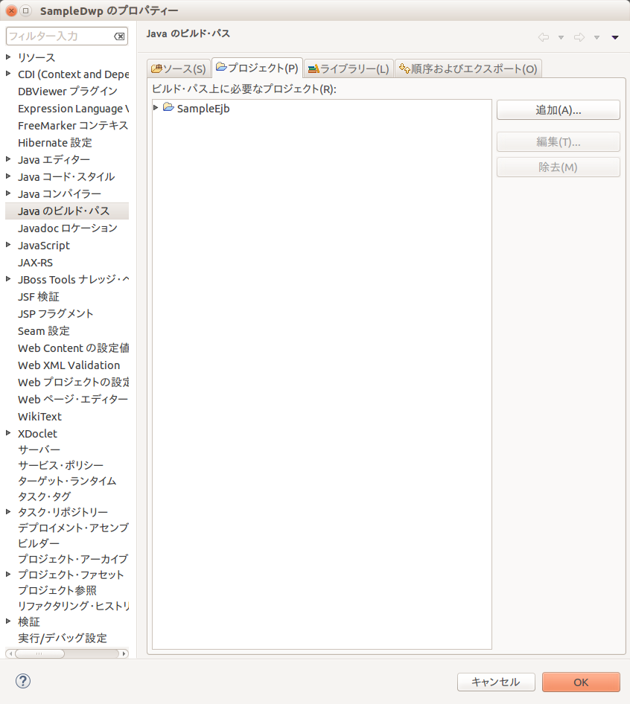This screenshot has width=630, height=704.
Task: Expand the リソース section in the sidebar
Action: [x=8, y=57]
